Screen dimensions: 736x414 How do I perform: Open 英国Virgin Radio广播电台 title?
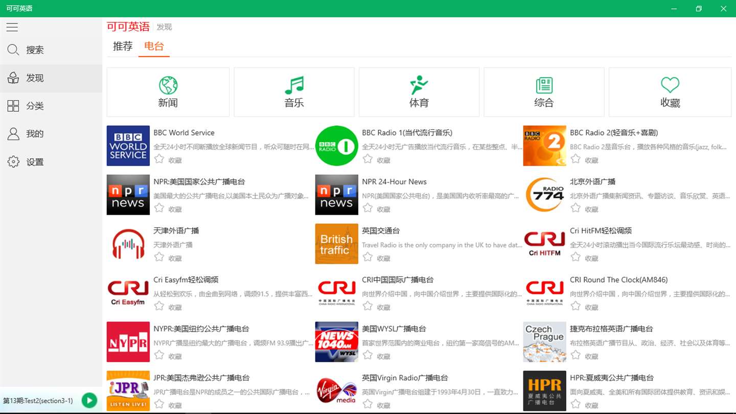[405, 378]
